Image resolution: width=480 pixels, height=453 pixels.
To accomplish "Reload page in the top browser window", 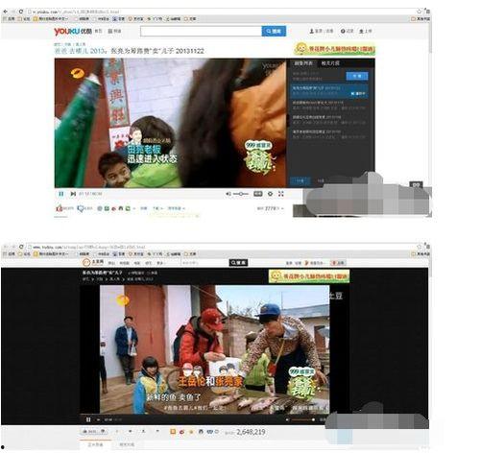I will pos(21,12).
